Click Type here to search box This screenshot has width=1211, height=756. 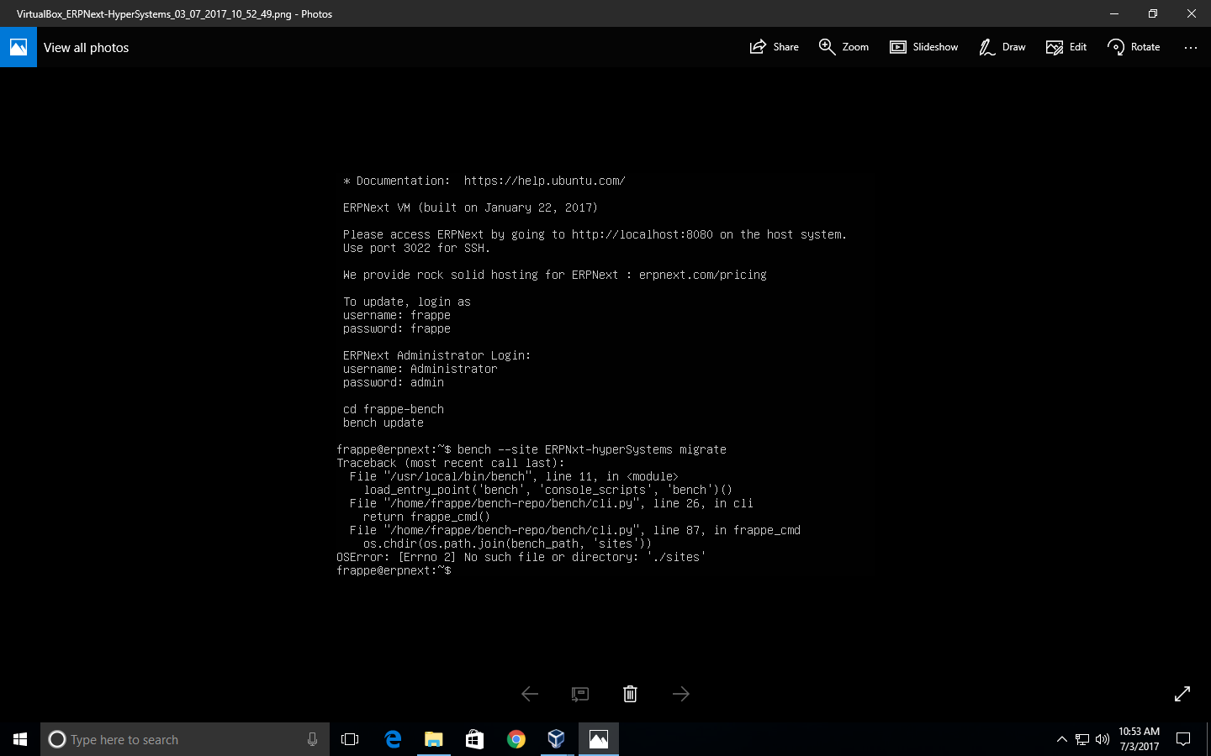click(185, 739)
